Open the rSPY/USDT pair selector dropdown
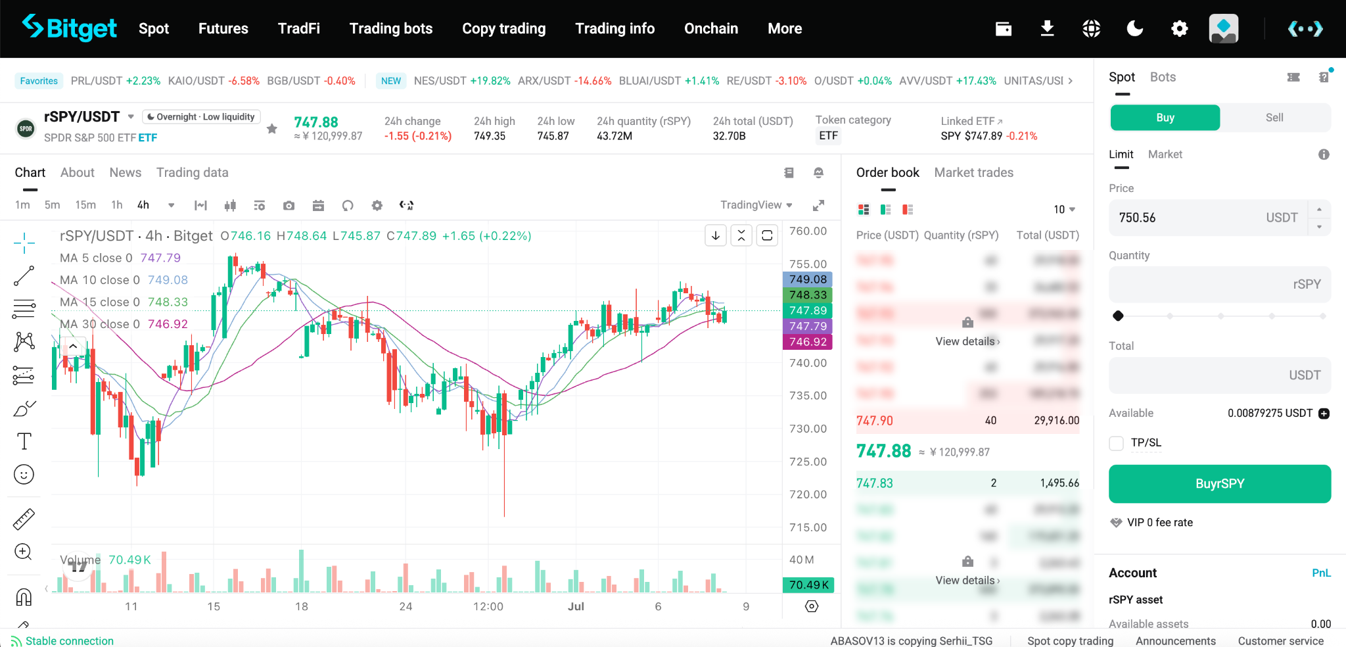The image size is (1346, 647). pyautogui.click(x=131, y=117)
